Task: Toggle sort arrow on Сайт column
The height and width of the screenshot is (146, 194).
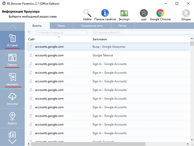Action: click(x=59, y=37)
